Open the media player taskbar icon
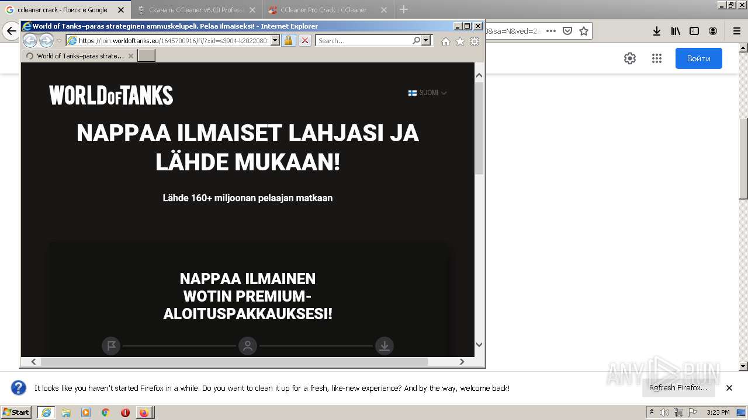This screenshot has height=420, width=748. pos(86,412)
